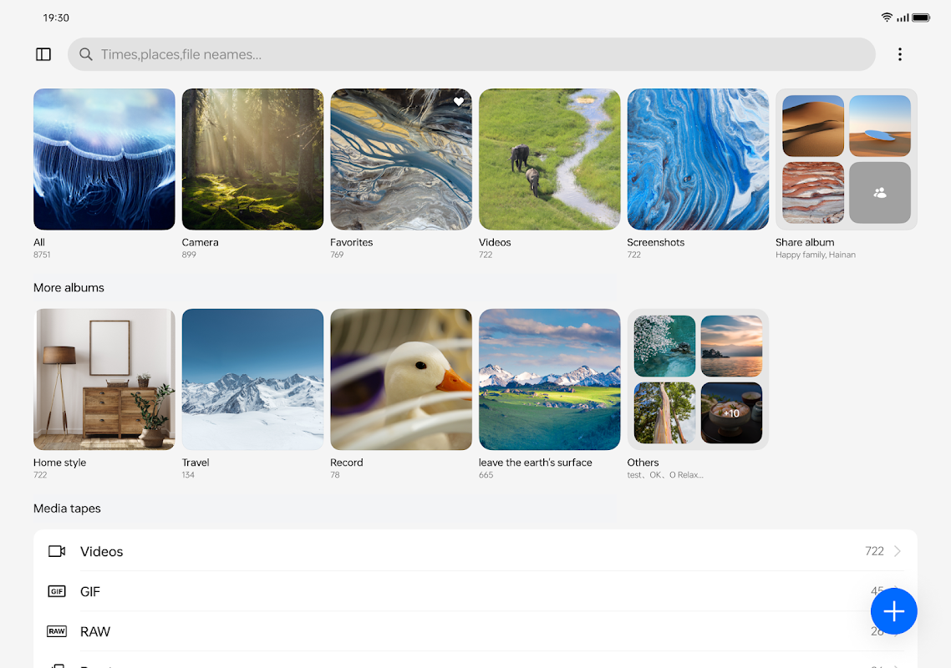Open the sidebar panel icon
Image resolution: width=951 pixels, height=668 pixels.
click(43, 53)
